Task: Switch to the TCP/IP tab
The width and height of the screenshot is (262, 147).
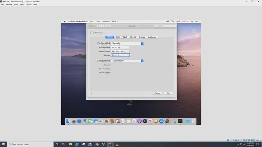Action: 110,37
